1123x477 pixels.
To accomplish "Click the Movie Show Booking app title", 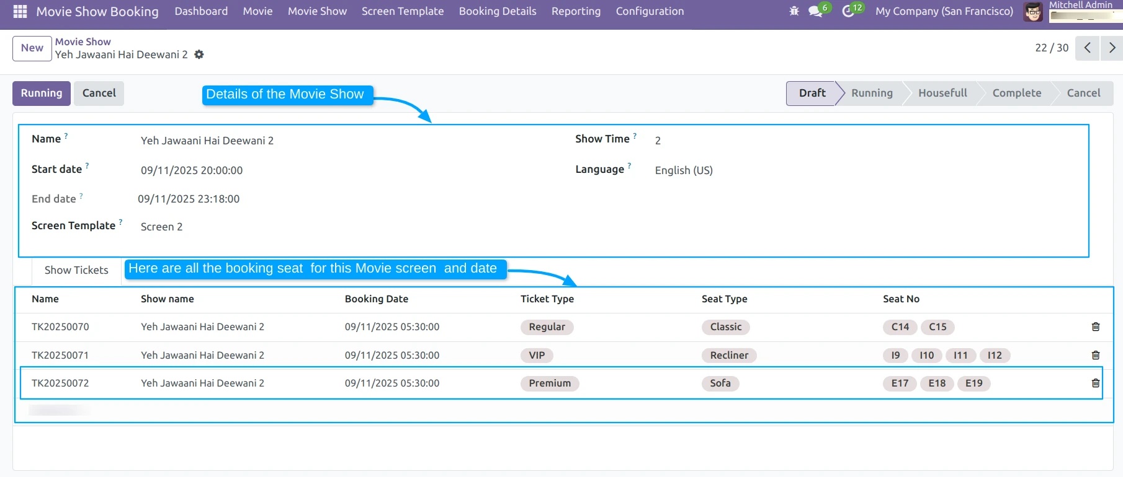I will pos(97,11).
